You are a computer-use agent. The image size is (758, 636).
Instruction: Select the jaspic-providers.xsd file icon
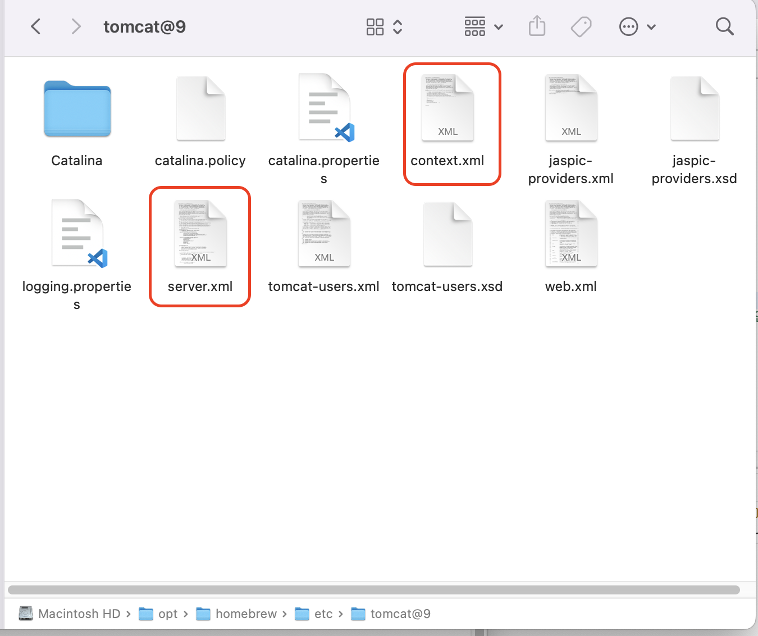pyautogui.click(x=695, y=108)
